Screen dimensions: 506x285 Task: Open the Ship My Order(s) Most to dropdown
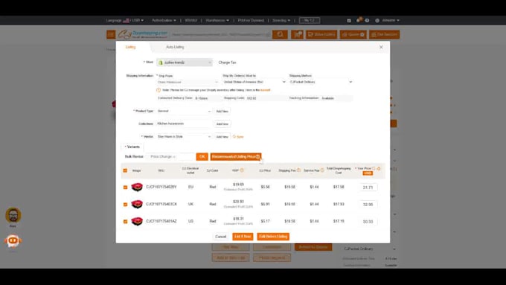tap(254, 82)
